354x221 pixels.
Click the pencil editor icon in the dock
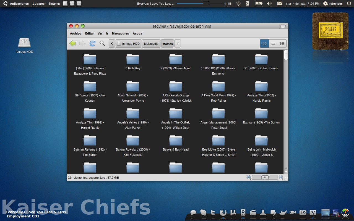click(x=274, y=213)
